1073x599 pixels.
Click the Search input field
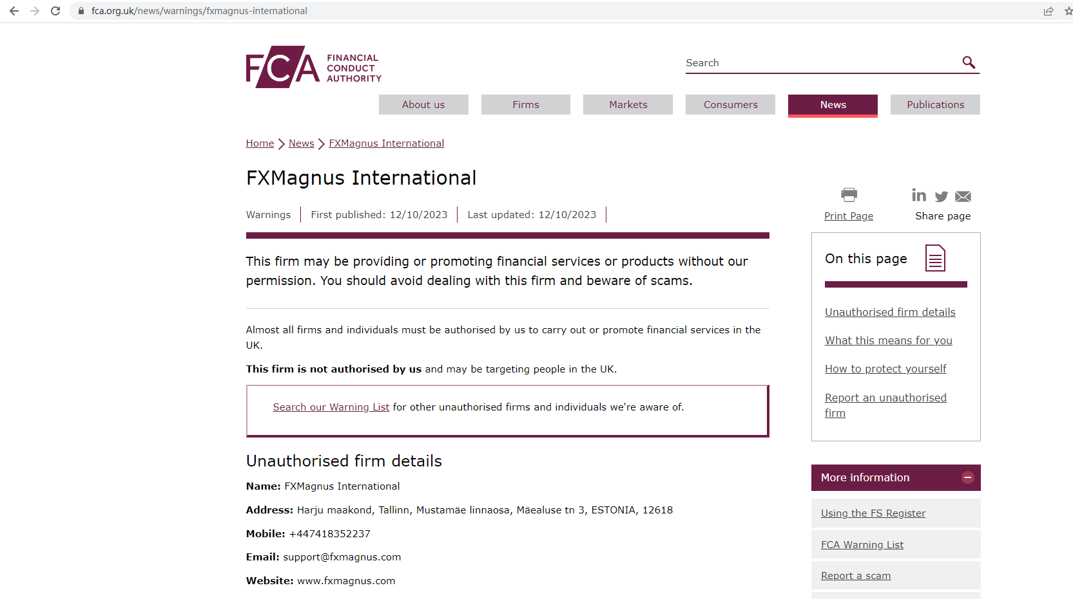point(820,63)
